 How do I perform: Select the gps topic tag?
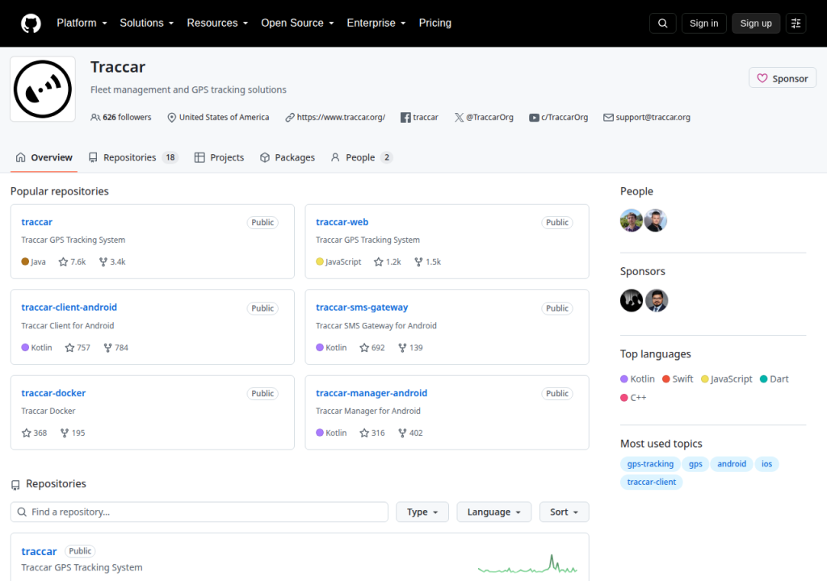pyautogui.click(x=695, y=464)
